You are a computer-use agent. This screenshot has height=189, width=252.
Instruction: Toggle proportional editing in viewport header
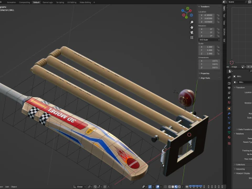point(105,187)
